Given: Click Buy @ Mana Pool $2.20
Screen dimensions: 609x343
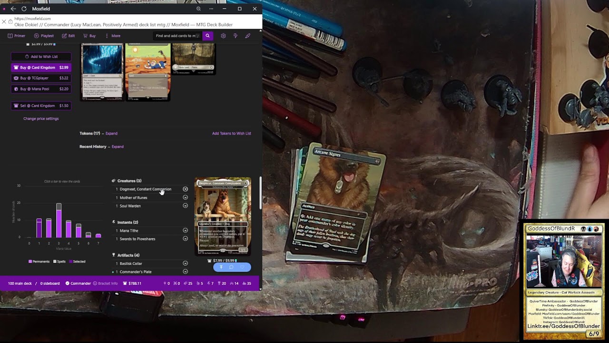Looking at the screenshot, I should coord(41,89).
